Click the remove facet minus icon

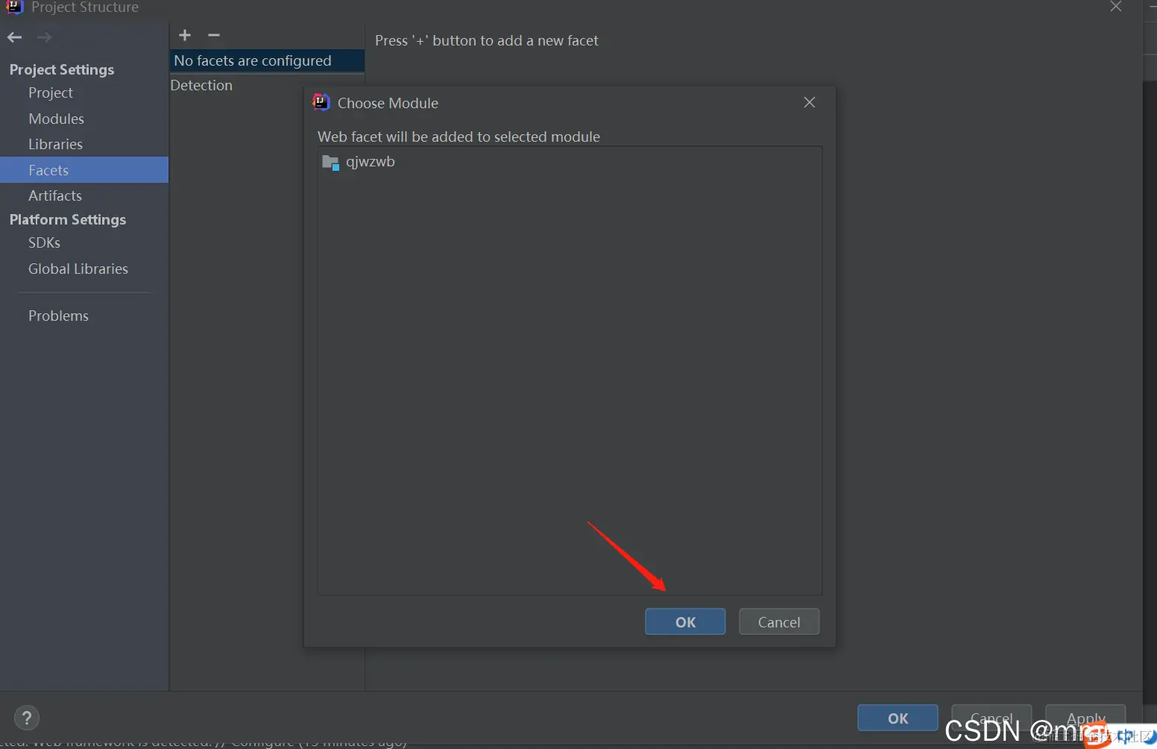click(x=214, y=35)
